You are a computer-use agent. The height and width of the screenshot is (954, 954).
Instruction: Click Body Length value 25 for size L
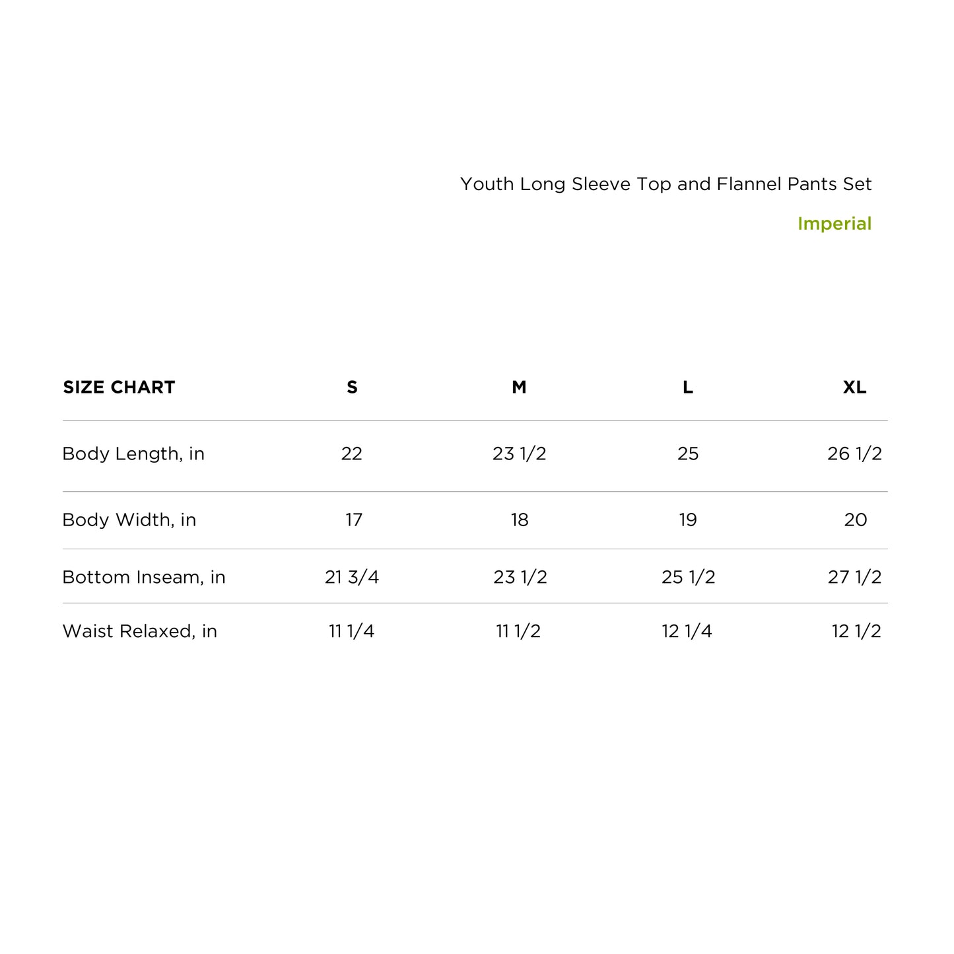tap(688, 454)
